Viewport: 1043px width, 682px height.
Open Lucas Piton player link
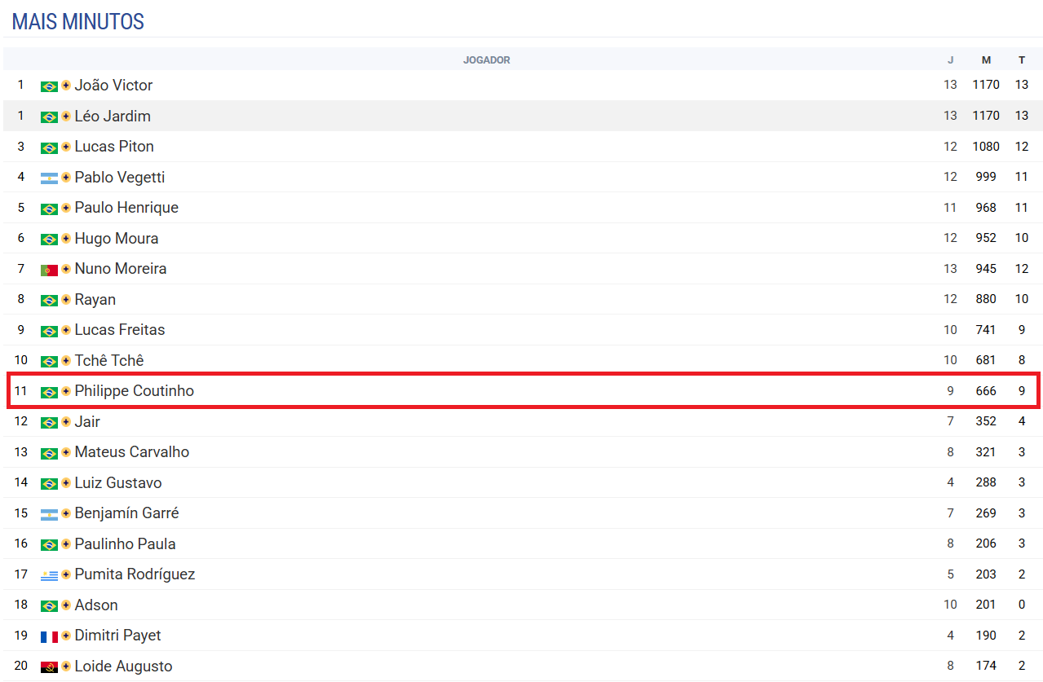point(114,147)
